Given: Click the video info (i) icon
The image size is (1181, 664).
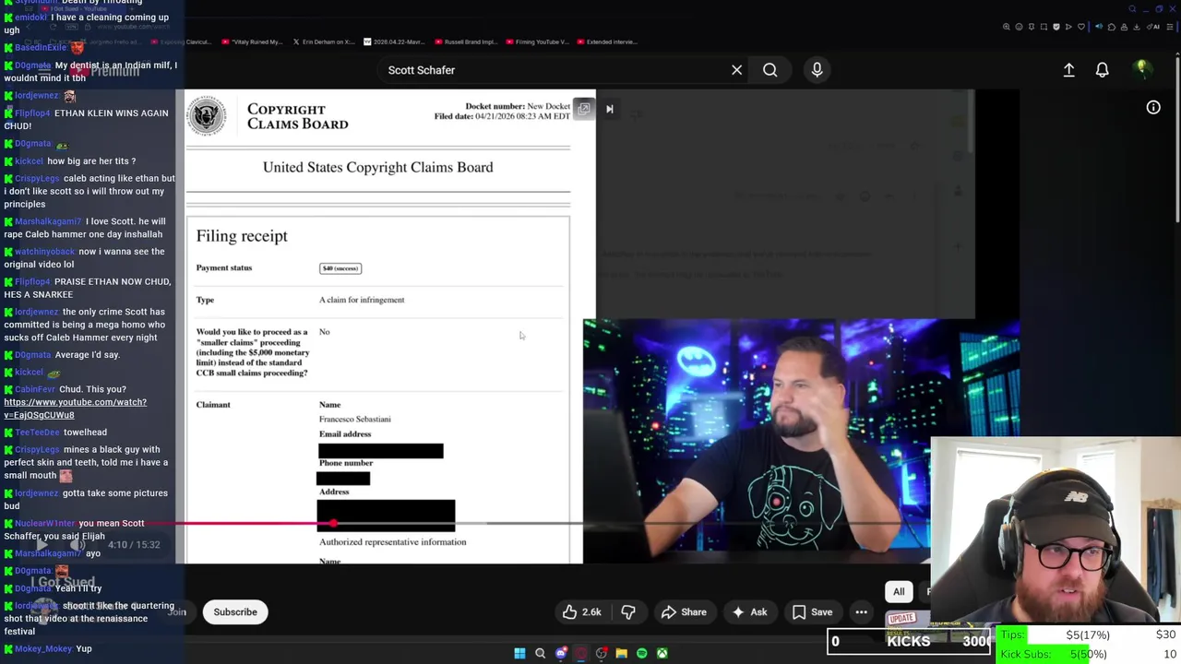Looking at the screenshot, I should 1153,108.
